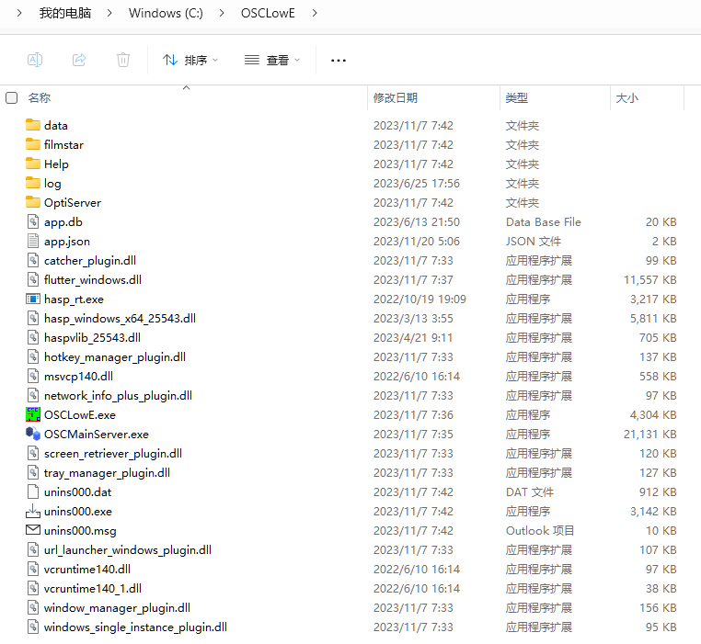The width and height of the screenshot is (701, 644).
Task: Select the unins000.dat blank file icon
Action: tap(33, 491)
